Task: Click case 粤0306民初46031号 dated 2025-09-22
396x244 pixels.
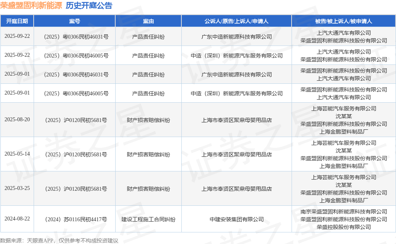Action: (76, 37)
